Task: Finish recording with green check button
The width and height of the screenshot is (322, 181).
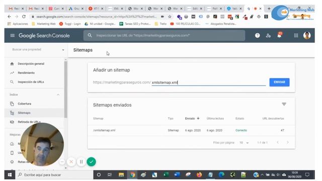Action: (x=92, y=162)
